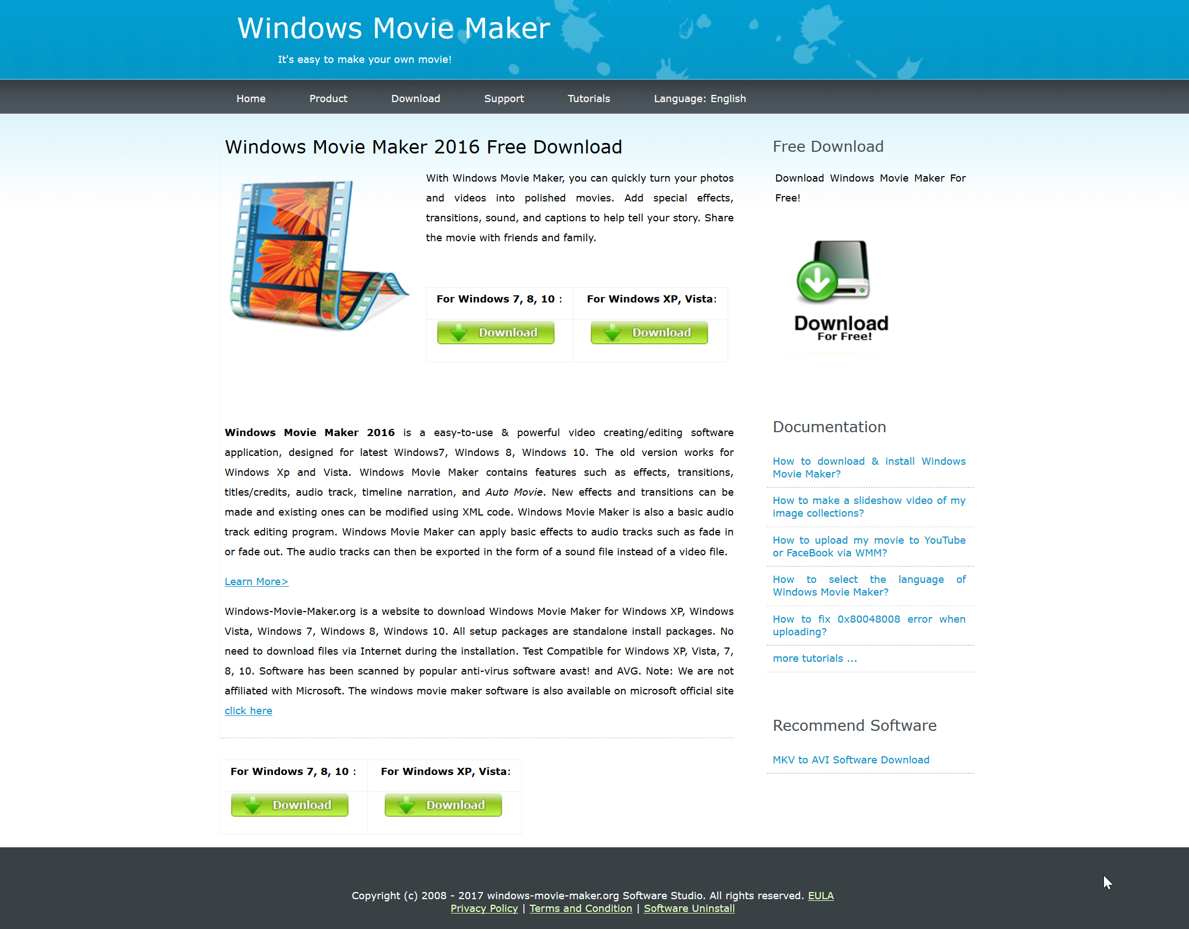Screen dimensions: 1189x929
Task: Open the Tutorials navigation tab
Action: [590, 97]
